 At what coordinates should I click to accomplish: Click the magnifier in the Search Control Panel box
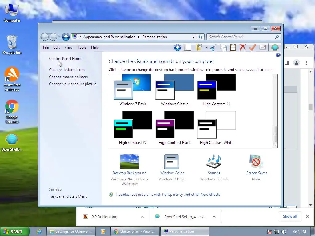(277, 37)
